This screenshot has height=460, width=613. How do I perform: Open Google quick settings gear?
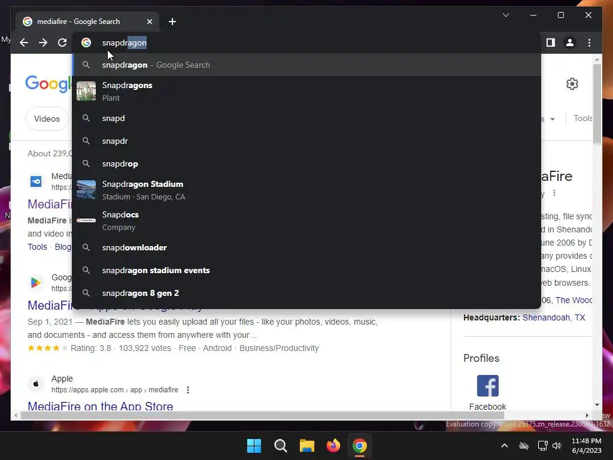click(572, 84)
